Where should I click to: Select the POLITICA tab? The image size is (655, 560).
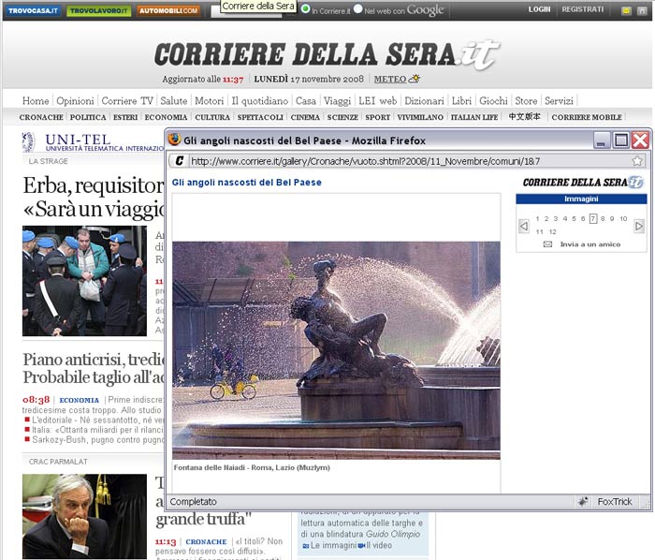(x=88, y=117)
